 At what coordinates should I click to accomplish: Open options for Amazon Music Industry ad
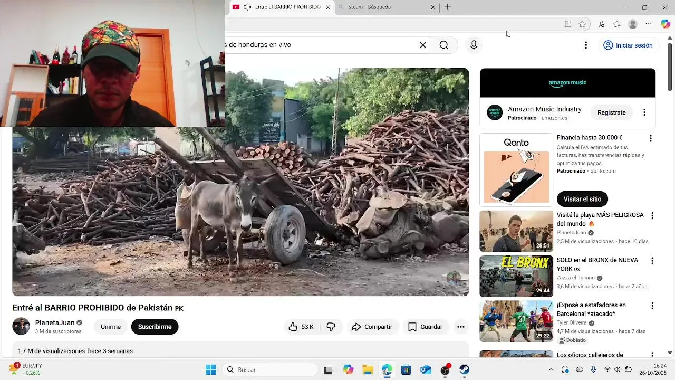tap(644, 112)
